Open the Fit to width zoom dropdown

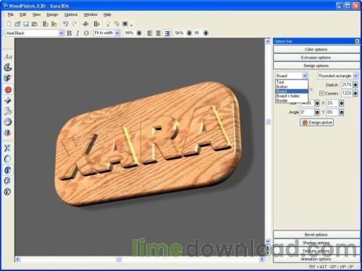117,33
